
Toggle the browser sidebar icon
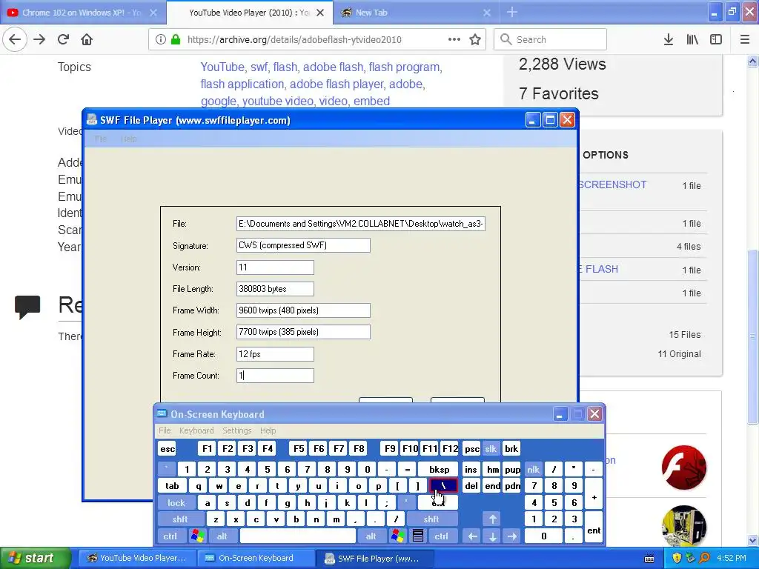pyautogui.click(x=716, y=39)
